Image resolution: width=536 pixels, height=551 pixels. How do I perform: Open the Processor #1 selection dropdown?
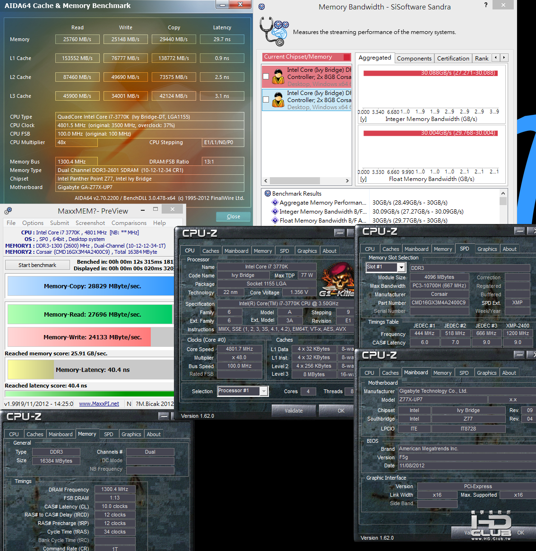(264, 391)
